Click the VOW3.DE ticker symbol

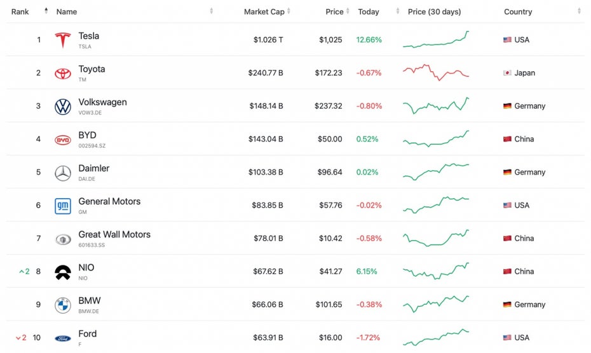(90, 112)
